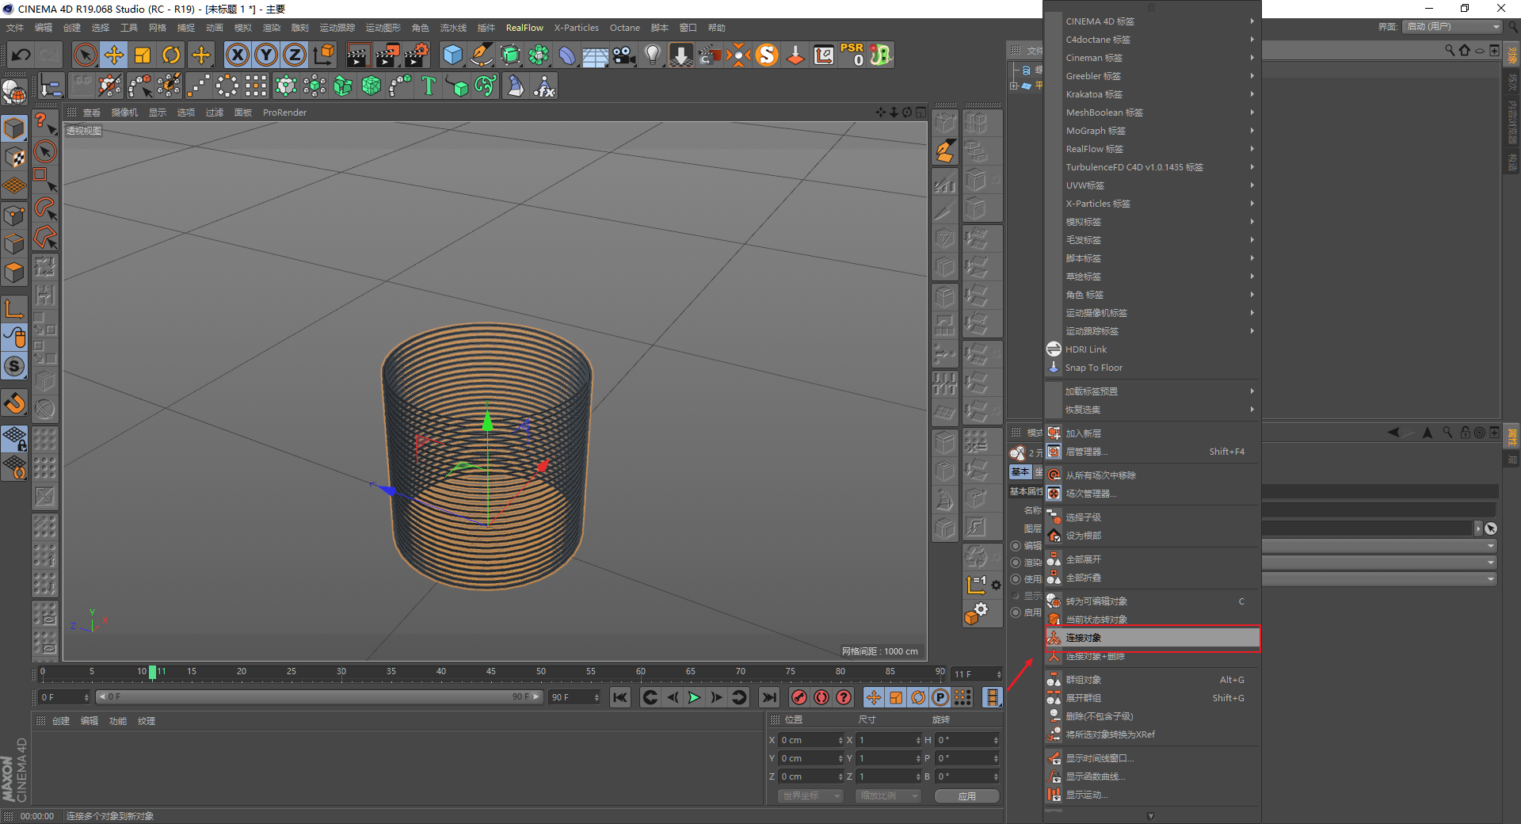
Task: Click the PSR reset icon
Action: 852,55
